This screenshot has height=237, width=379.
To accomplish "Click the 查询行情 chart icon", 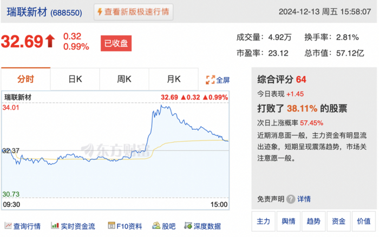I will pyautogui.click(x=8, y=226).
